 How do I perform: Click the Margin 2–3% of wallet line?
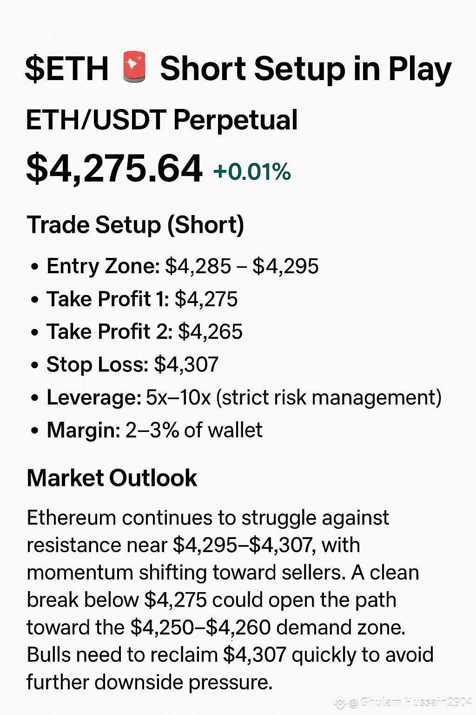click(x=146, y=430)
